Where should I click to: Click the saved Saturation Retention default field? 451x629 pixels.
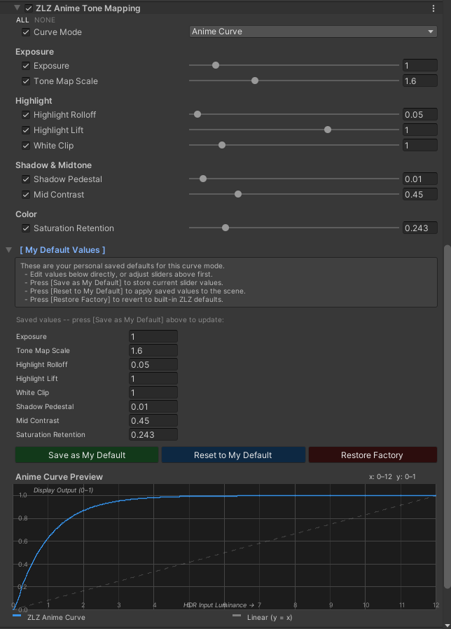click(153, 435)
